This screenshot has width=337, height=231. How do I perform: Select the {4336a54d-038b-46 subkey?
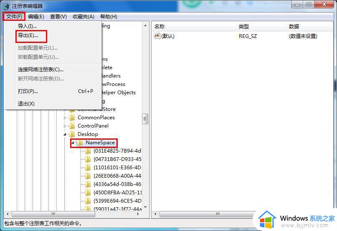coord(117,184)
